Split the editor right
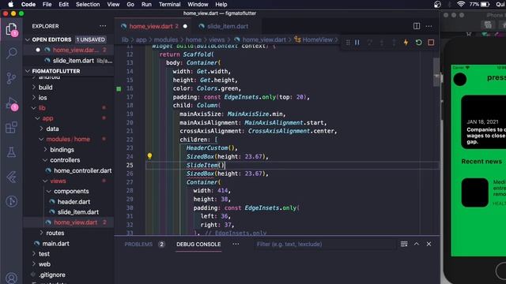 pyautogui.click(x=417, y=26)
